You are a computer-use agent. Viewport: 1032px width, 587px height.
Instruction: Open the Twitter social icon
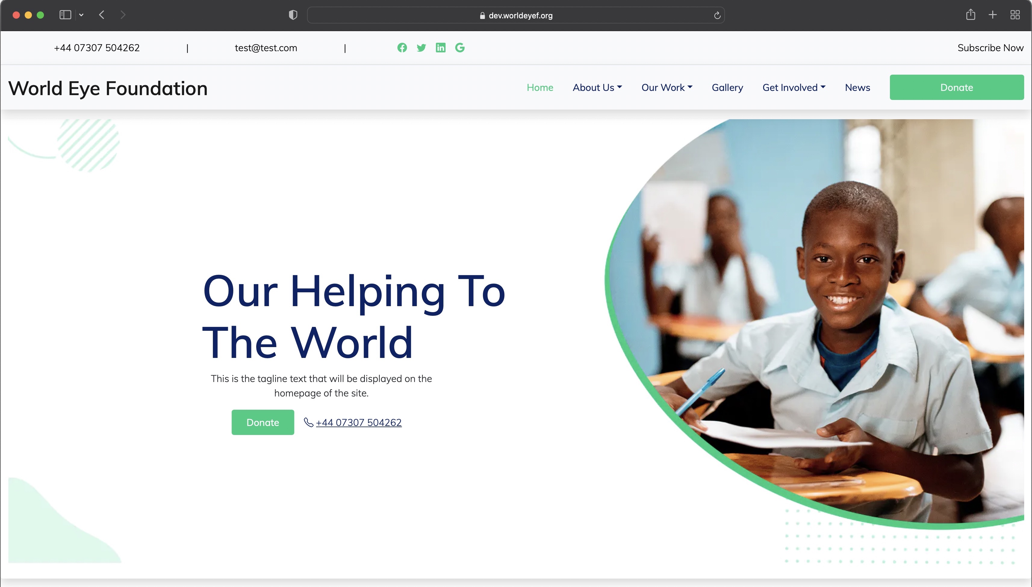click(421, 48)
